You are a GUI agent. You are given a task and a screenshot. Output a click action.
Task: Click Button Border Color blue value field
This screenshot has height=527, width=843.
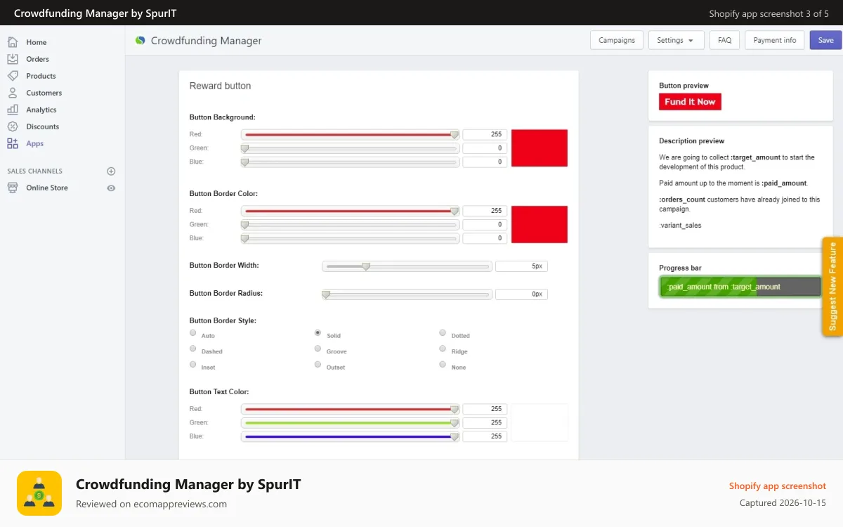(485, 238)
